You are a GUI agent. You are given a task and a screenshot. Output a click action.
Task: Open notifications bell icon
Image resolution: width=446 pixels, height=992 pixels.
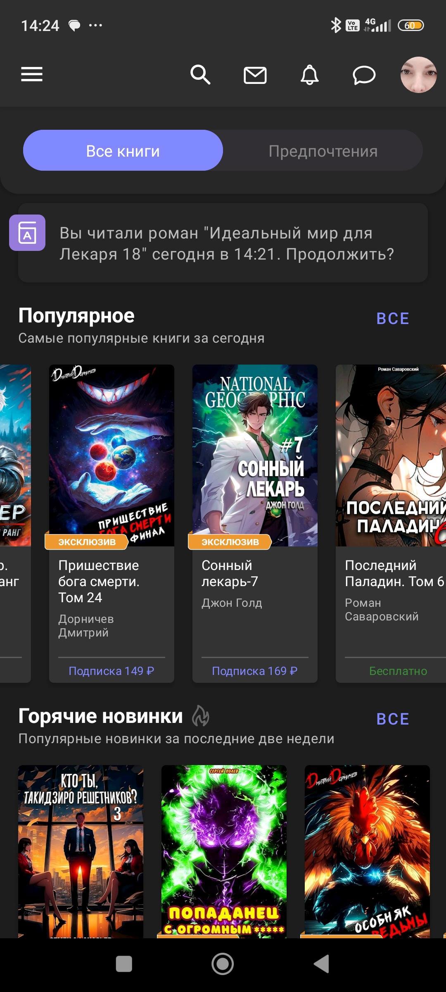pos(310,75)
